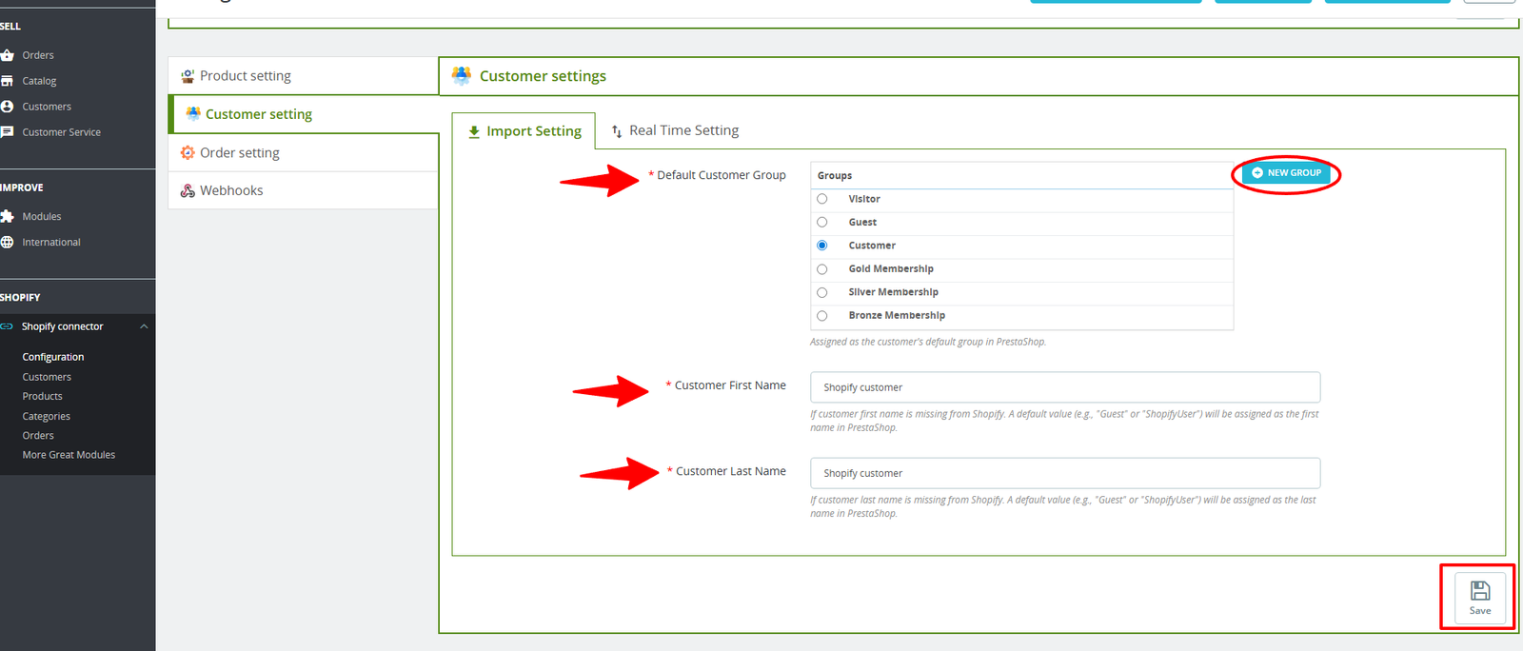Select the Bronze Membership radio button
Image resolution: width=1523 pixels, height=651 pixels.
coord(822,316)
